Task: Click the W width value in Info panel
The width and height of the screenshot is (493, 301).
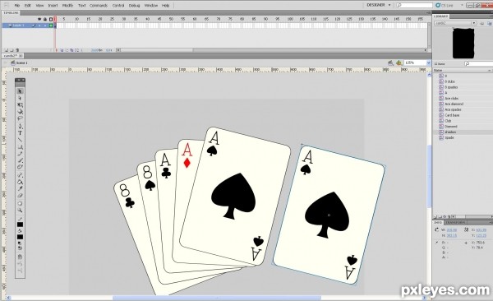Action: (451, 230)
